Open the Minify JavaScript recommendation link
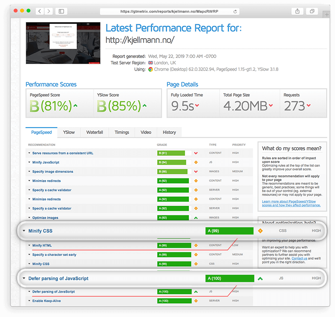335x317 pixels. tap(46, 162)
